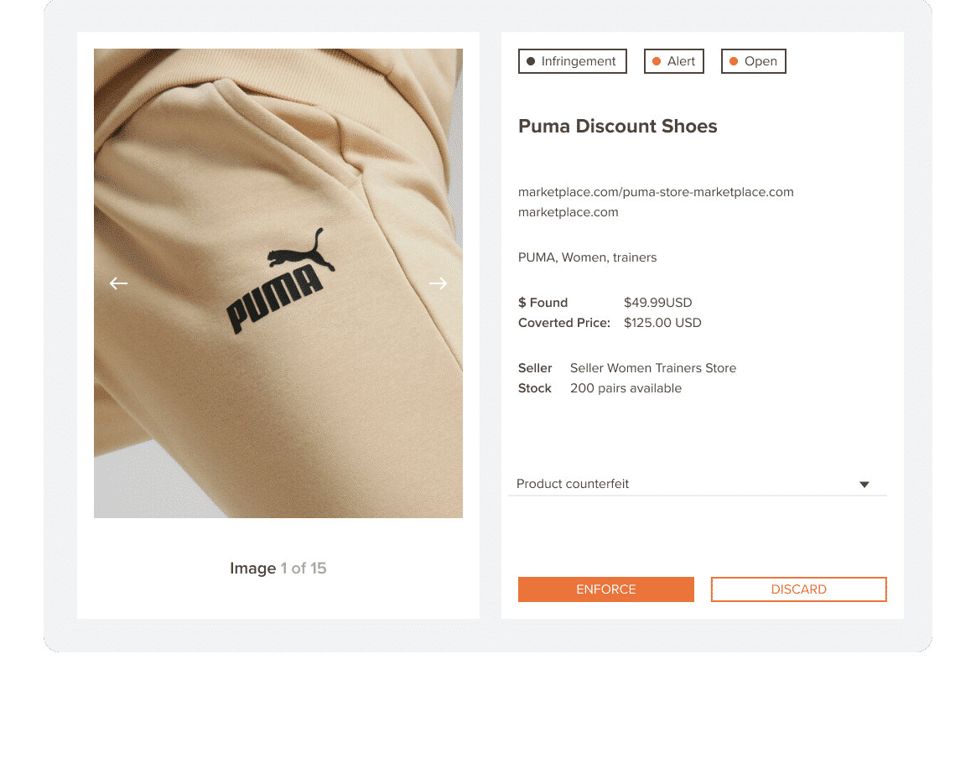Click the Open status tag
This screenshot has width=976, height=763.
click(753, 61)
